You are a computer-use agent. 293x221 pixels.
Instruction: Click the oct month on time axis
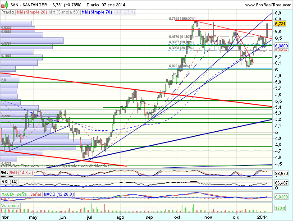(177, 217)
